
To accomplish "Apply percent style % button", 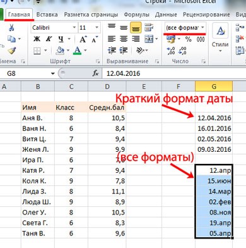I will [188, 39].
